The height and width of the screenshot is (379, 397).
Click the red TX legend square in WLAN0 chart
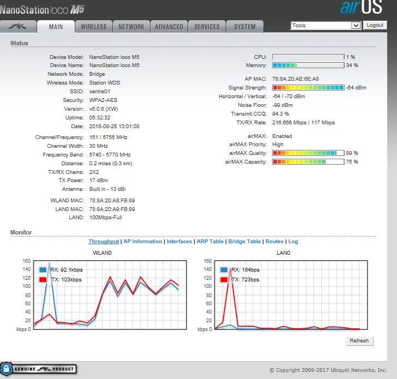coord(43,280)
